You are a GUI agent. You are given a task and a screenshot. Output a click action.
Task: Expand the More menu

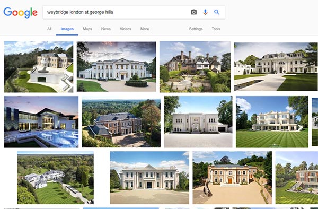pos(145,29)
